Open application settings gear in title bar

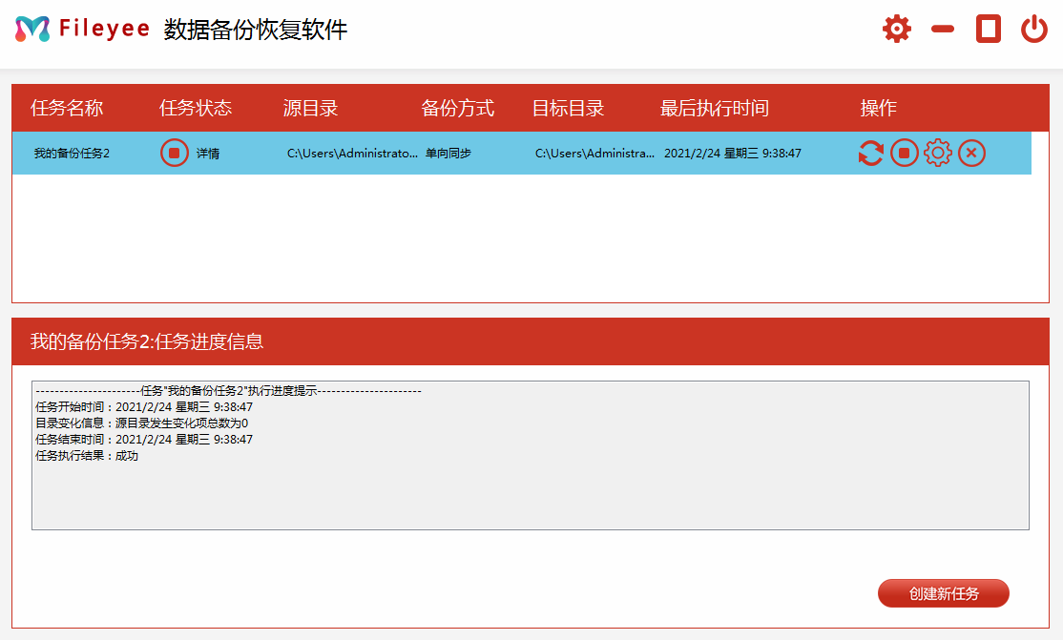click(897, 29)
